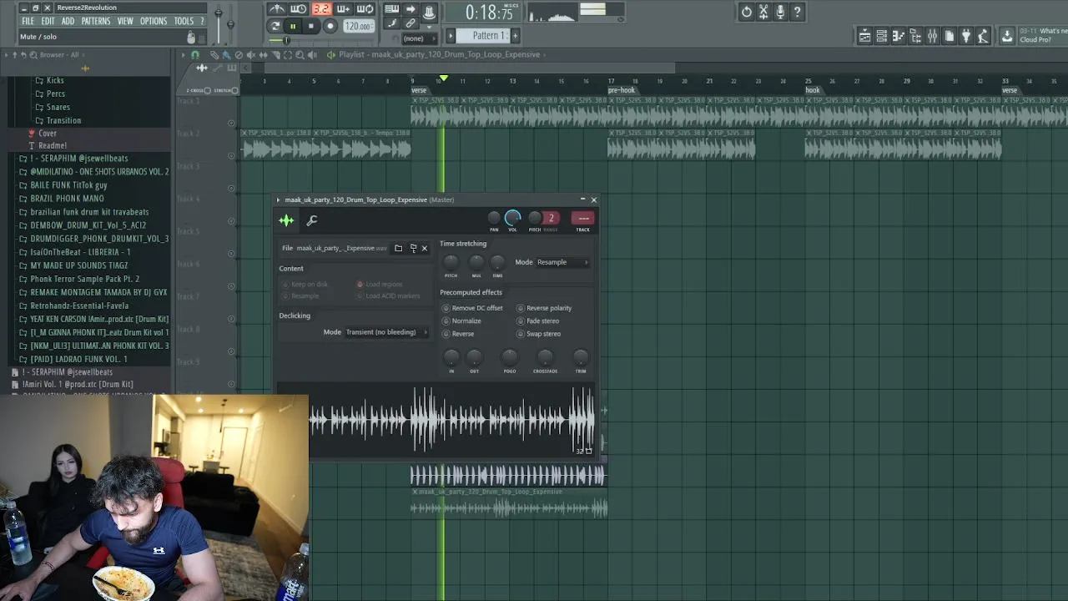Select the green waveform sample tab

(x=286, y=220)
